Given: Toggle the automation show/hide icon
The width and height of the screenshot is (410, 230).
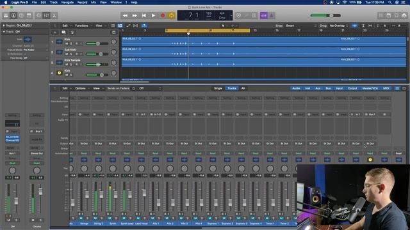Looking at the screenshot, I should [128, 26].
